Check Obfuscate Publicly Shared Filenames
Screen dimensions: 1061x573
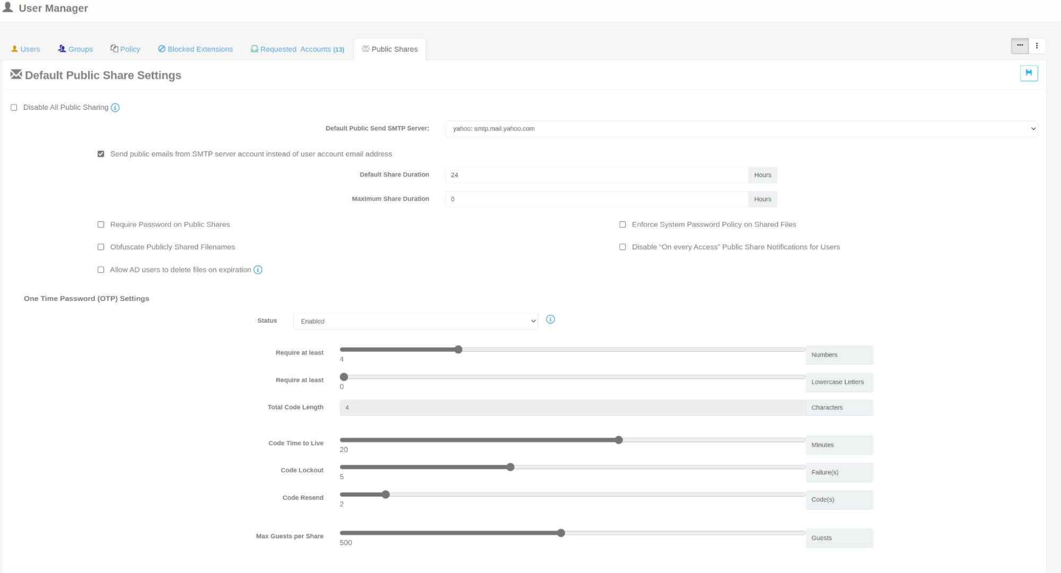point(100,247)
